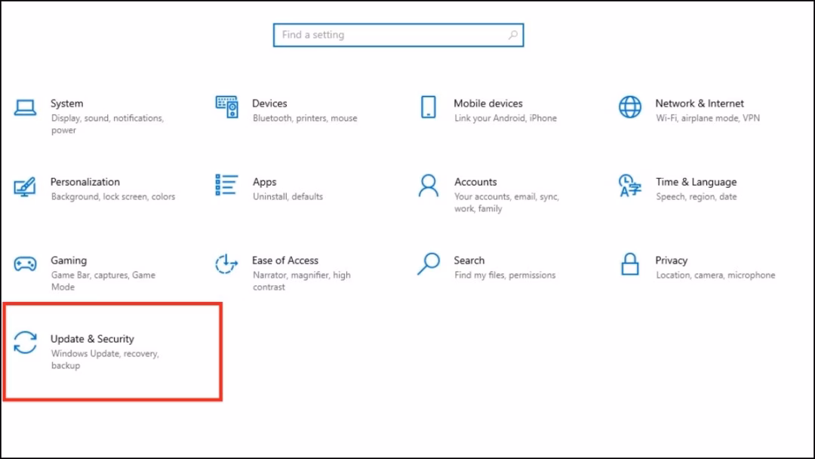Click 'Wi-Fi, airplane mode, VPN' description
Image resolution: width=815 pixels, height=459 pixels.
coord(707,119)
